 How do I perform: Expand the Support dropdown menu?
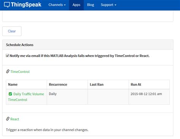(108, 5)
